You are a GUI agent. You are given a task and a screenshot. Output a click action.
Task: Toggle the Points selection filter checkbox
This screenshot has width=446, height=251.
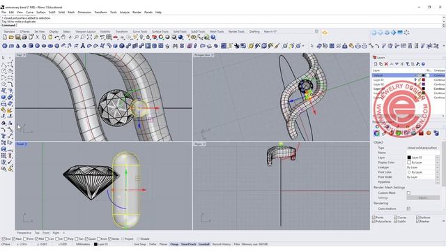coord(374,218)
